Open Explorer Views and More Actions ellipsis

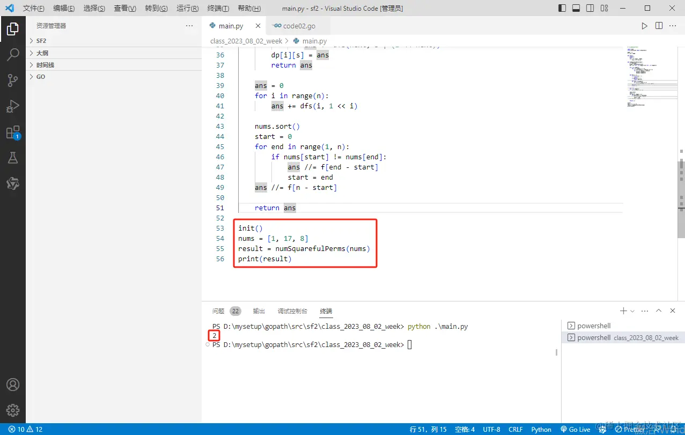pos(189,26)
